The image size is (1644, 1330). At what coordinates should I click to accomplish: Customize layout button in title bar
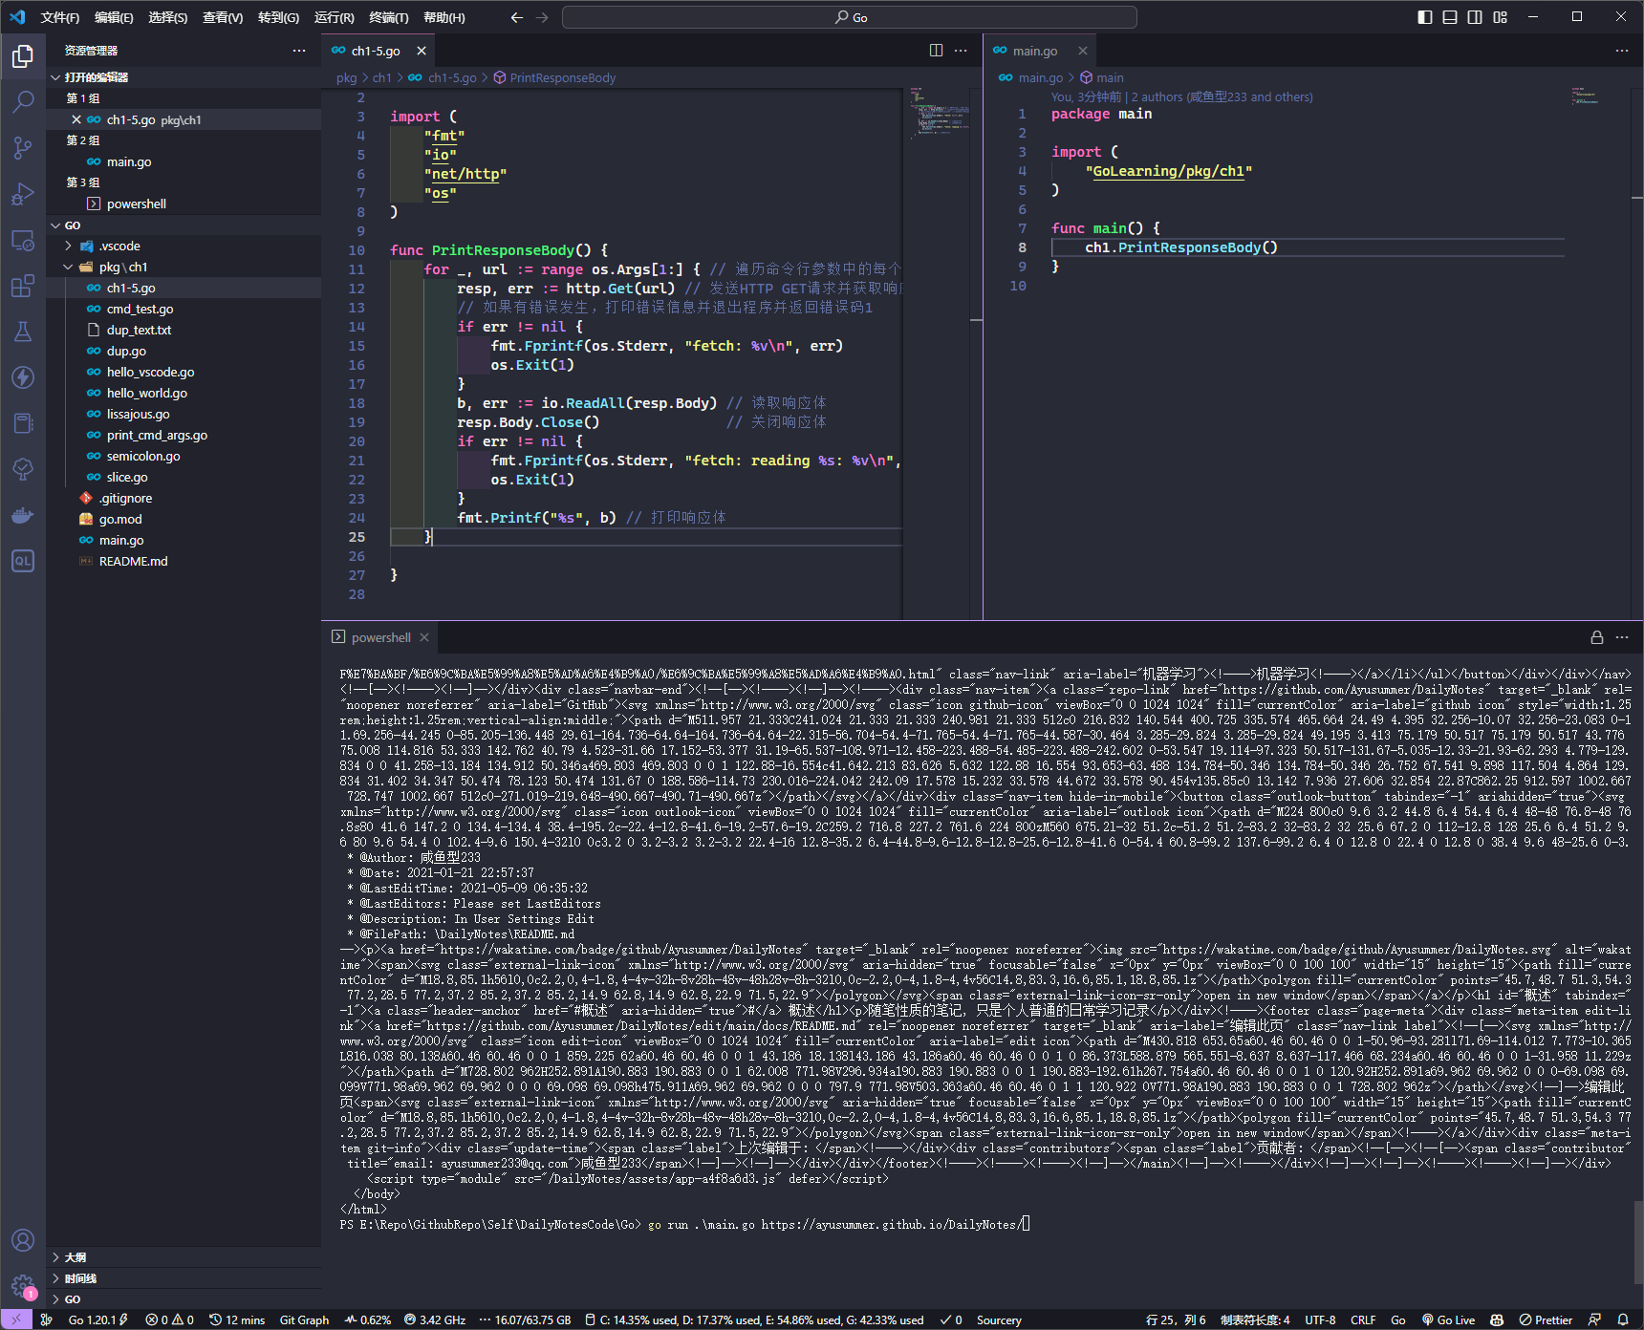[1500, 17]
